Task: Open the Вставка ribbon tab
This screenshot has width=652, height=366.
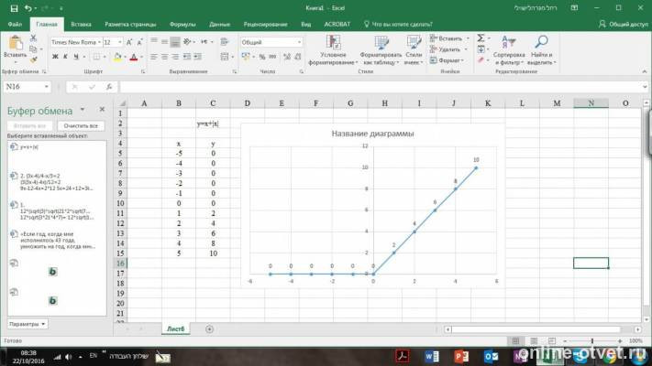Action: [81, 25]
